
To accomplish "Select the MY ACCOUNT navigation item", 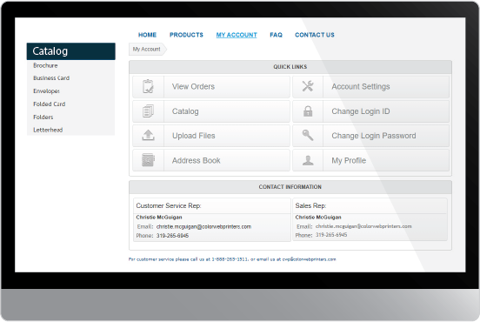I will [x=237, y=35].
